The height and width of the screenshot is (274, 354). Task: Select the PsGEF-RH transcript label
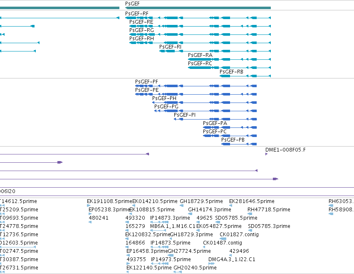[x=141, y=39]
